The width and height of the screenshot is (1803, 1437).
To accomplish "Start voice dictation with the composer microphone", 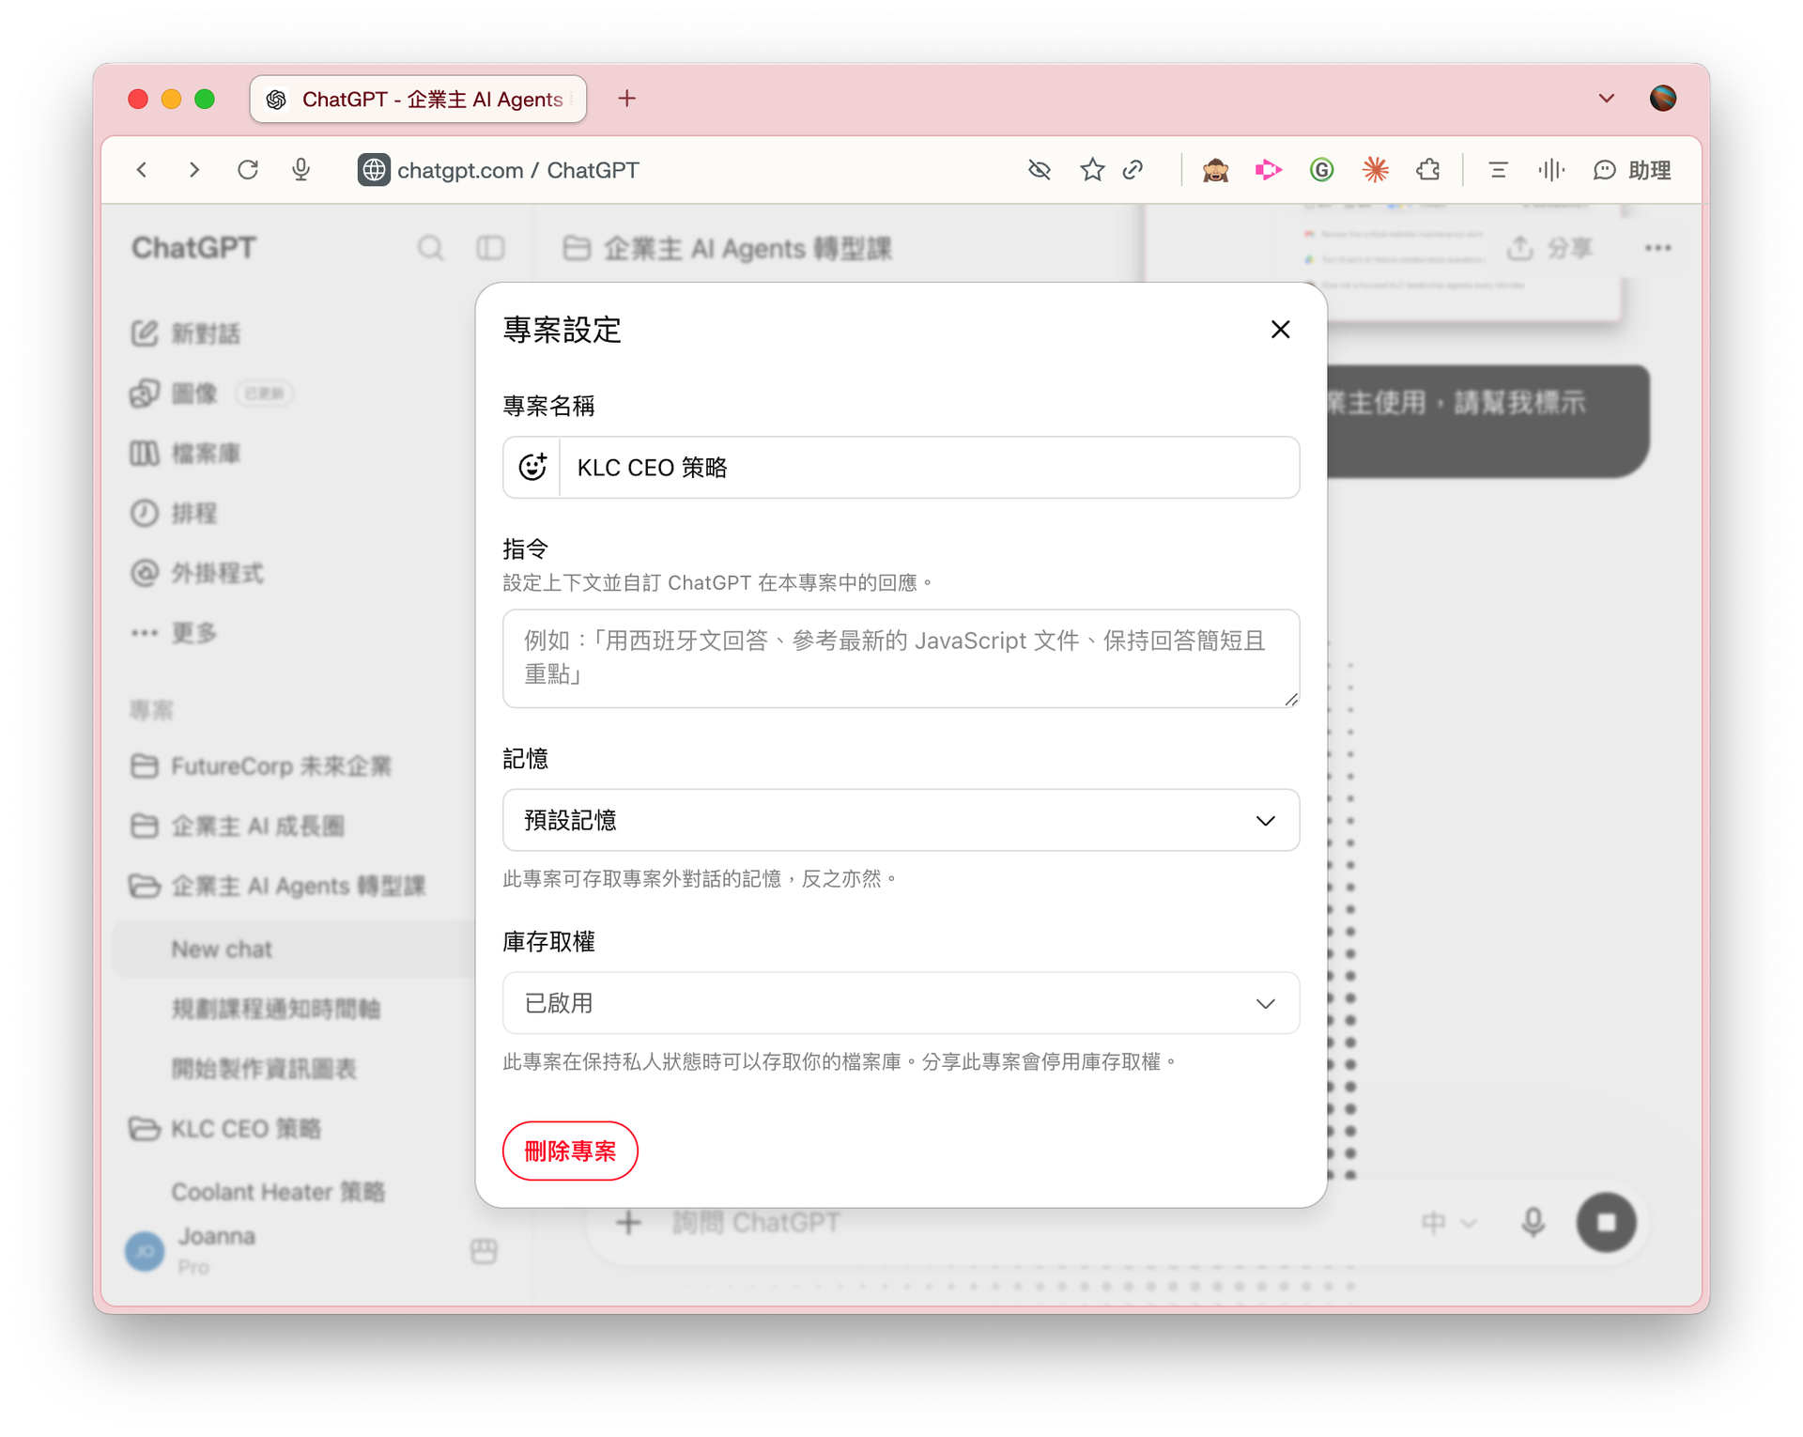I will [1533, 1223].
